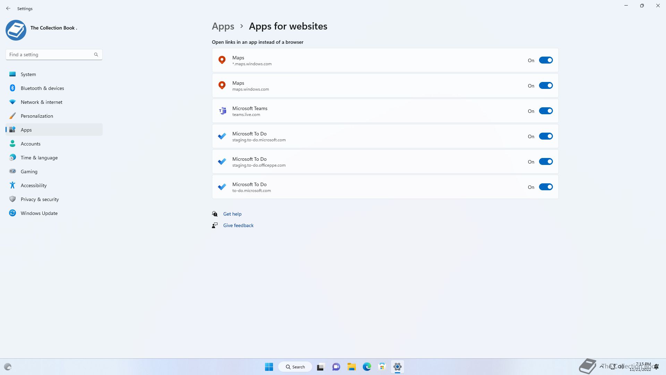Click To Do icon for staging.to-do.officeppe.com
The height and width of the screenshot is (375, 666).
pos(222,161)
